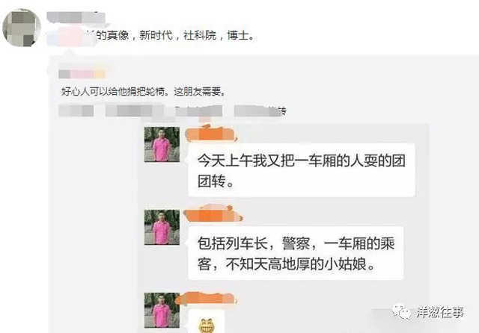Tap the orange-scribbled name above 今天上午 bubble
Image resolution: width=479 pixels, height=333 pixels.
[211, 134]
